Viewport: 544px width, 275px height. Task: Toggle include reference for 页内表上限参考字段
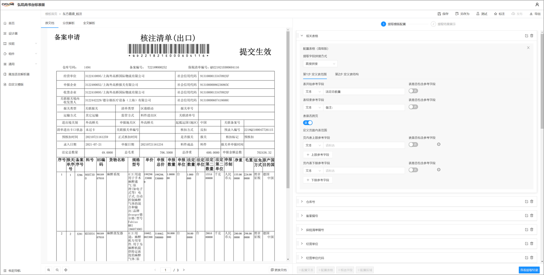(413, 144)
